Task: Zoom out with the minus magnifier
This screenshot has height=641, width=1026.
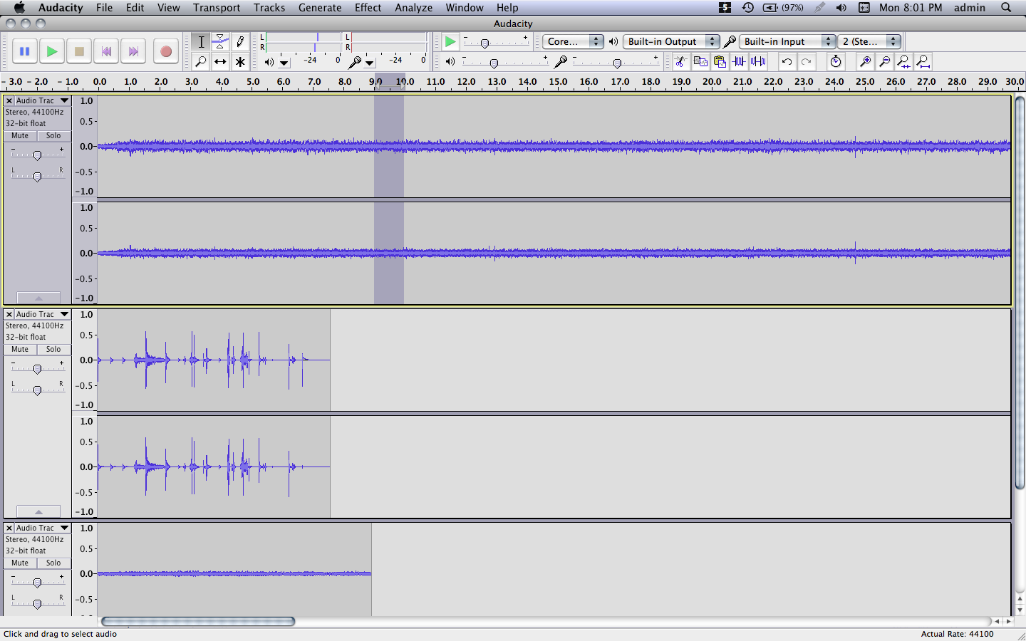Action: (x=884, y=62)
